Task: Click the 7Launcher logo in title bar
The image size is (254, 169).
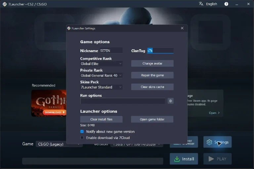Action: 5,4
